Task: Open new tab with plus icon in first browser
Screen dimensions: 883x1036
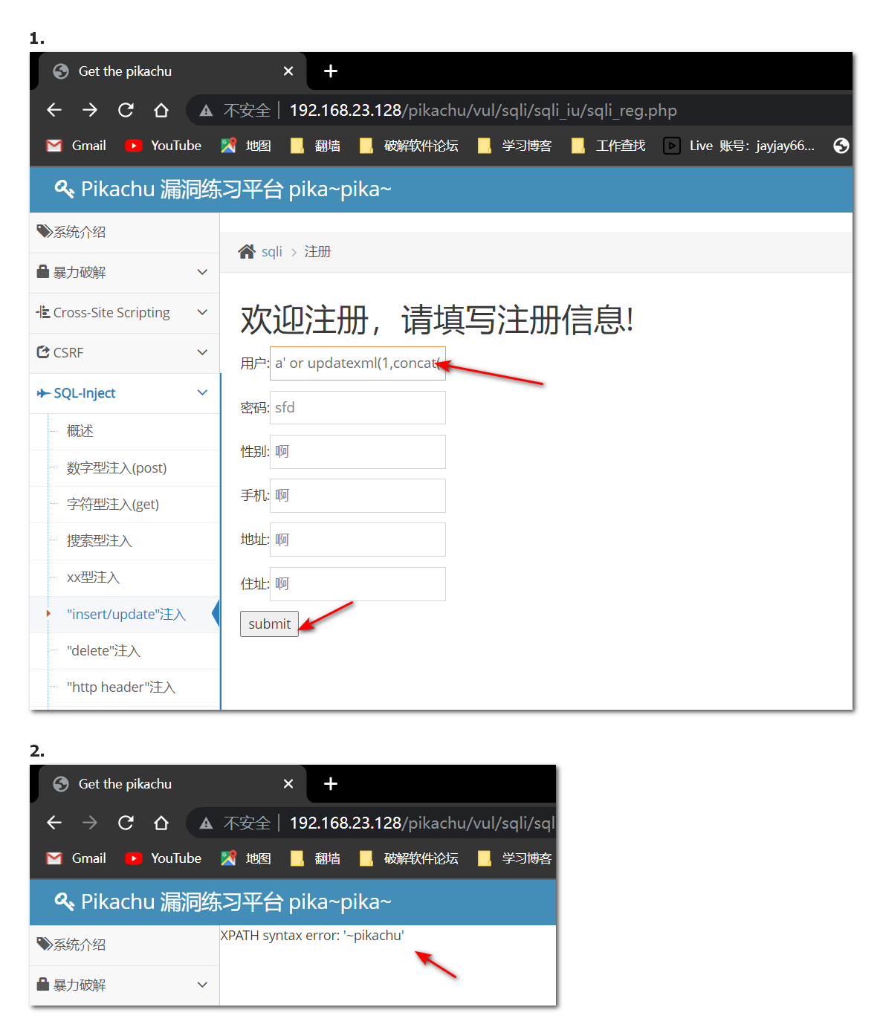Action: coord(331,71)
